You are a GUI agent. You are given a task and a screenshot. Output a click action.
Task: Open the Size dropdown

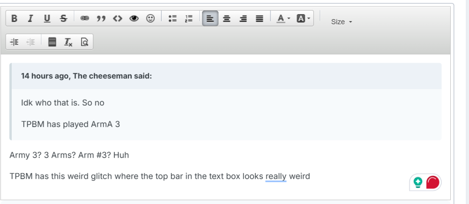(x=341, y=22)
